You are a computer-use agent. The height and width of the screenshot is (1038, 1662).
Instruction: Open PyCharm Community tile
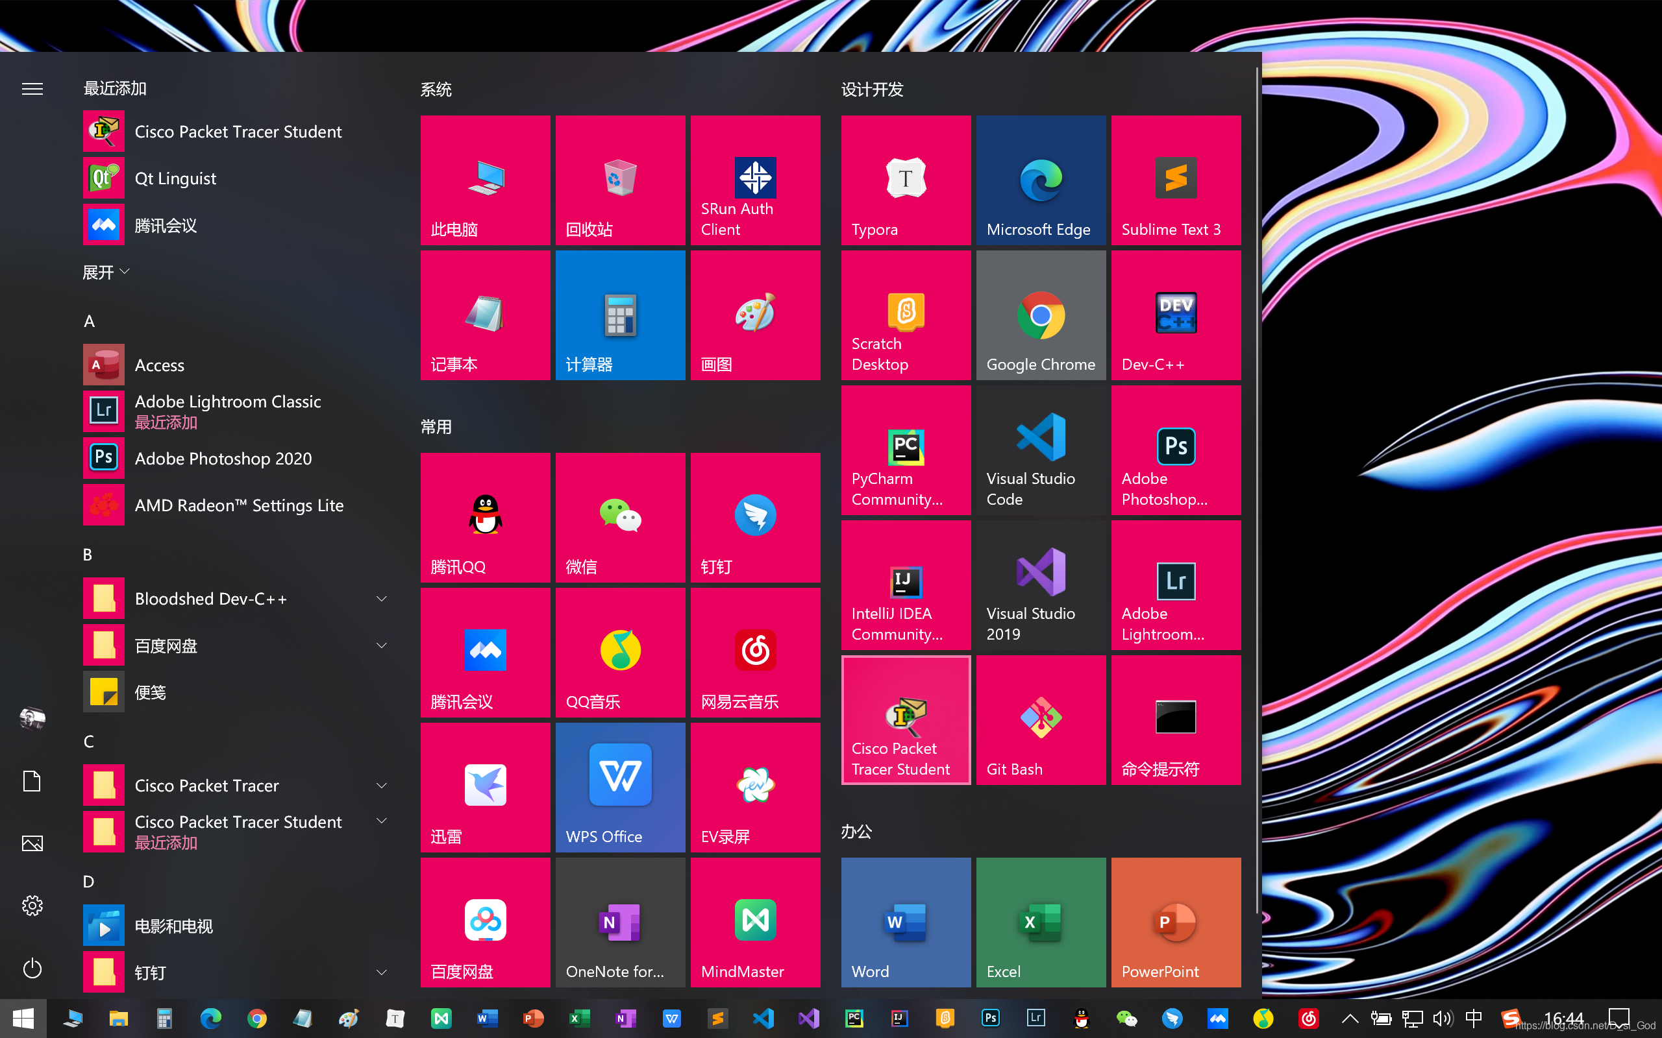pyautogui.click(x=905, y=450)
